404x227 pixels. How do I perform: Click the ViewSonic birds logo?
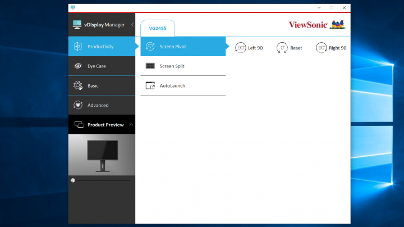coord(338,25)
